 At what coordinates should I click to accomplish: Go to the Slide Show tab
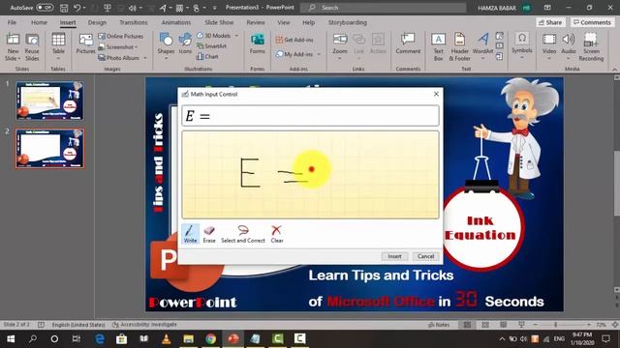tap(219, 22)
